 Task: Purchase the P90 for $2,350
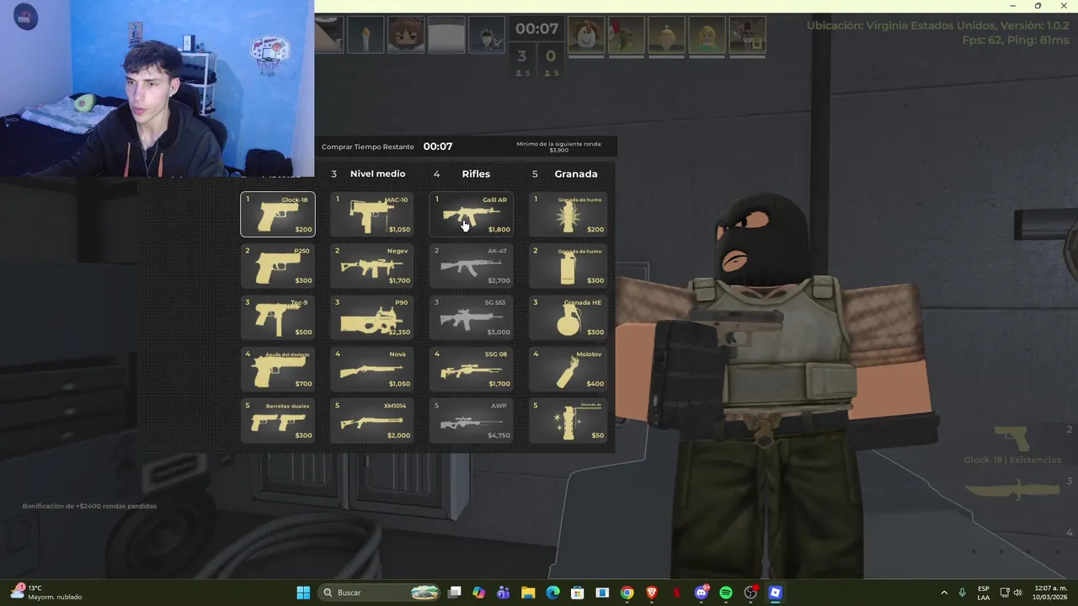click(x=371, y=317)
